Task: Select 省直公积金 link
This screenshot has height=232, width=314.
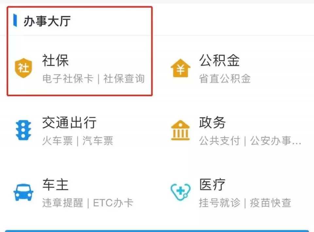Action: (x=225, y=78)
